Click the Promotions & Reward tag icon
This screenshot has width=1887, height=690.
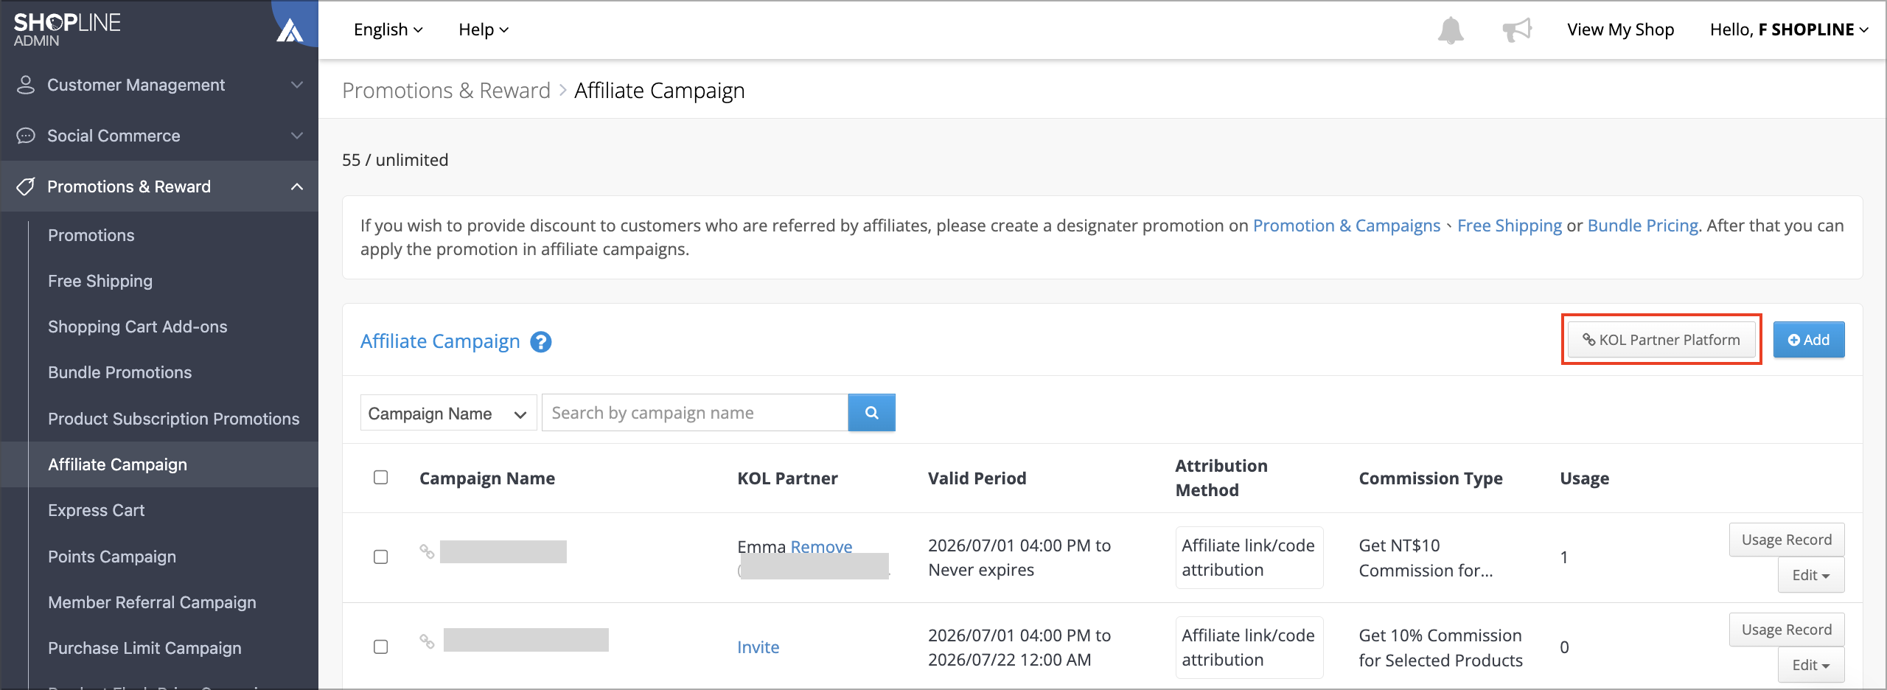point(26,187)
